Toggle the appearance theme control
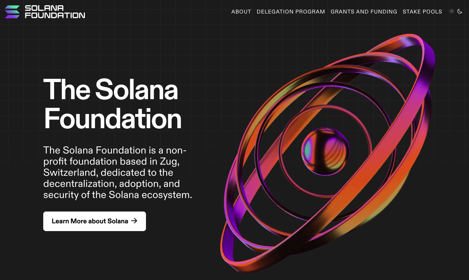469x280 pixels. coord(455,11)
